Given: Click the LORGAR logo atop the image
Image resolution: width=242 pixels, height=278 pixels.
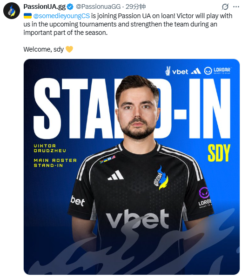Looking at the screenshot, I should pyautogui.click(x=217, y=71).
